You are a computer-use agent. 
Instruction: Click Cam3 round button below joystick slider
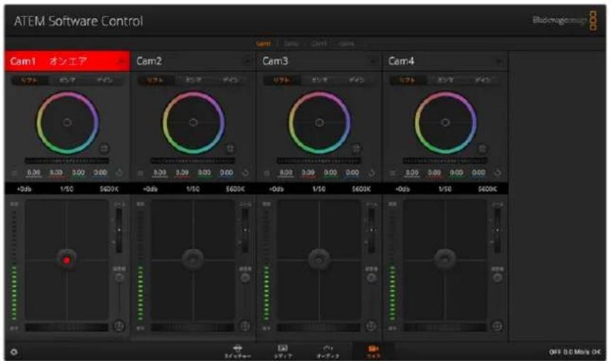coord(371,326)
